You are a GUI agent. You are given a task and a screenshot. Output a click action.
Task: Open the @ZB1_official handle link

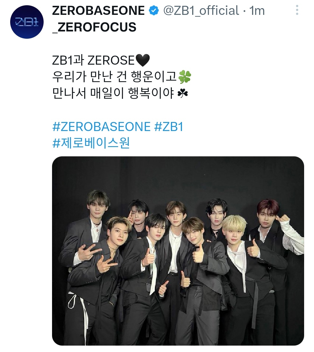tap(201, 11)
